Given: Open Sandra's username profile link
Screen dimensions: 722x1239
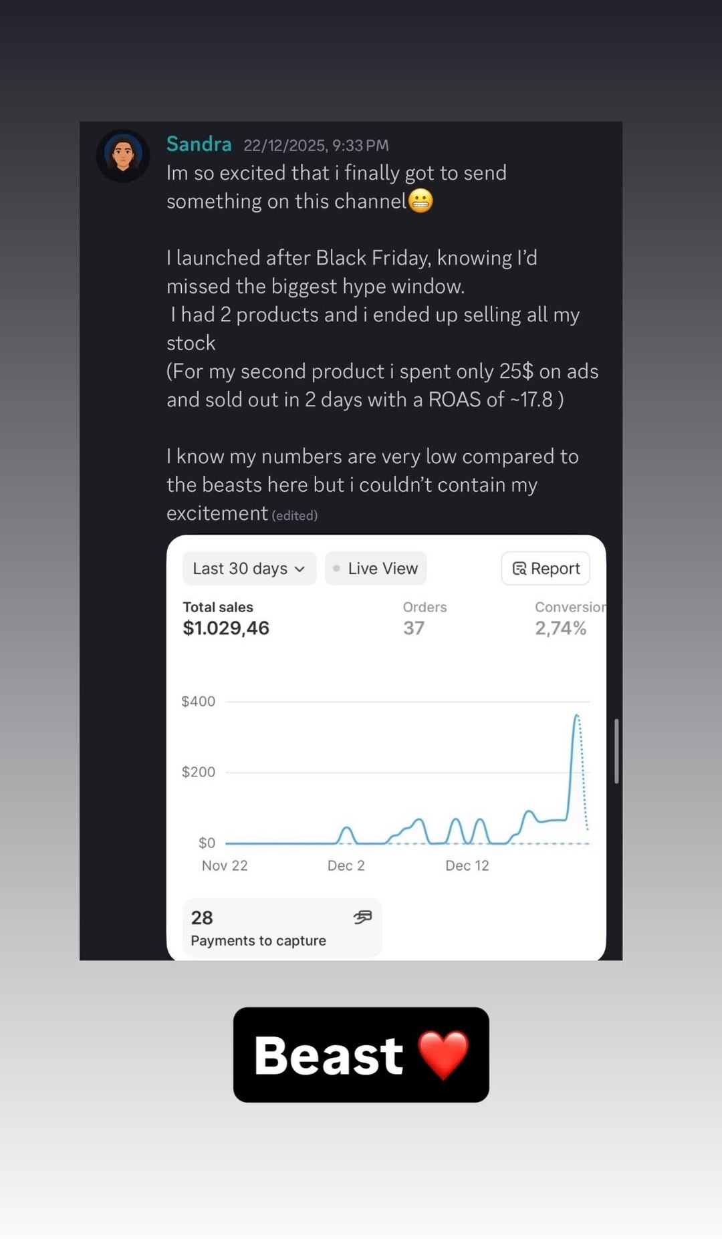Looking at the screenshot, I should tap(199, 144).
